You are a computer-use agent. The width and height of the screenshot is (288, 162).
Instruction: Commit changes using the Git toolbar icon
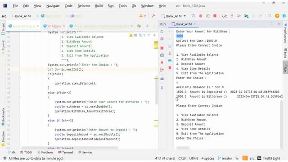(239, 16)
